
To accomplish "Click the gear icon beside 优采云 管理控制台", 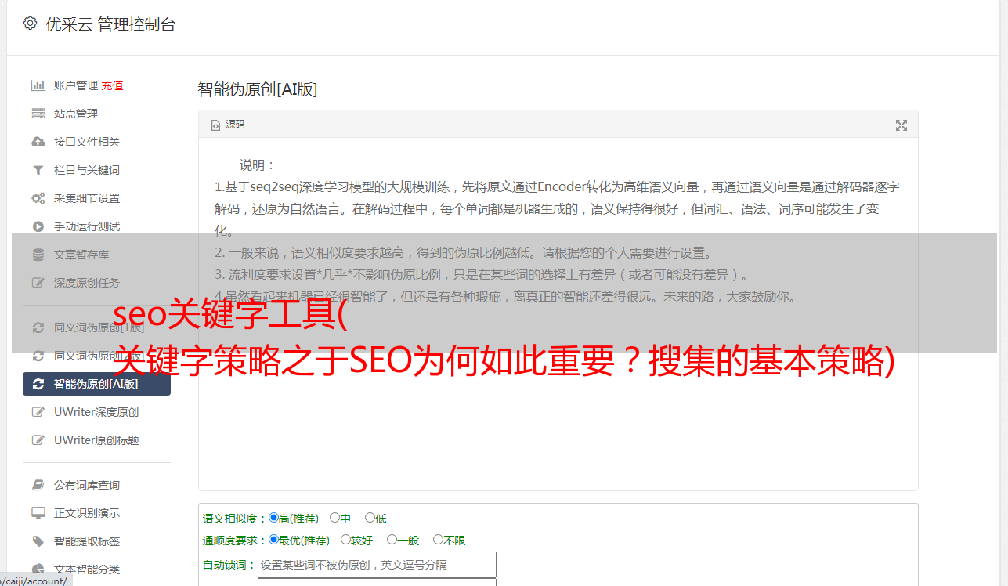I will point(30,24).
